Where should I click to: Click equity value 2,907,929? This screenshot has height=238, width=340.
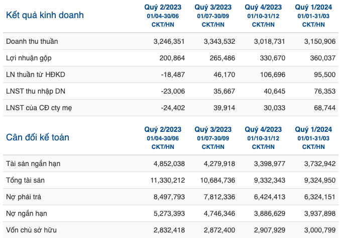(270, 230)
